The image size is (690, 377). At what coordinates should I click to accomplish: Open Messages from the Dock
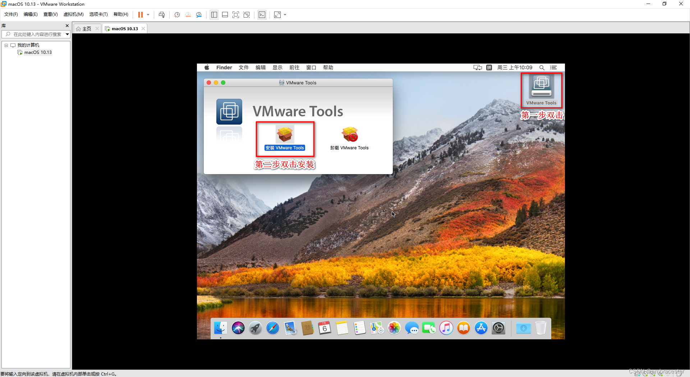[x=411, y=328]
